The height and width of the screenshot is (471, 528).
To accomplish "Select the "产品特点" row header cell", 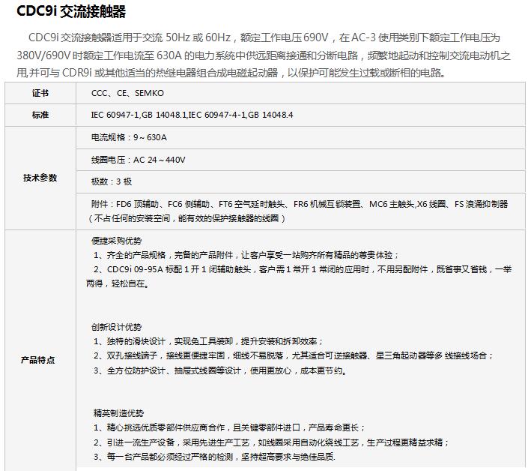I will click(x=40, y=351).
